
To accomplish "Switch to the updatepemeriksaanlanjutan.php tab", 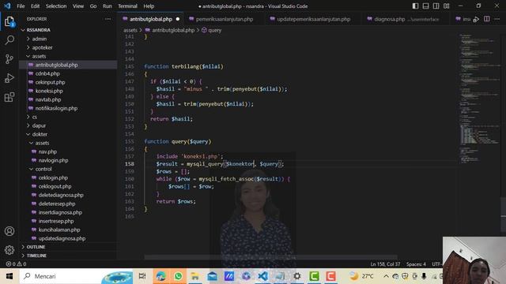I will point(313,19).
